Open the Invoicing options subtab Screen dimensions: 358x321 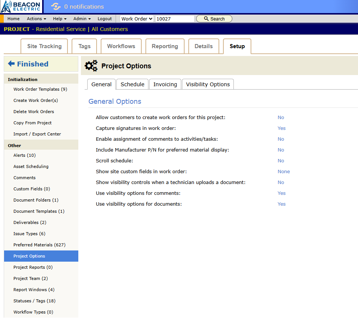pyautogui.click(x=165, y=84)
